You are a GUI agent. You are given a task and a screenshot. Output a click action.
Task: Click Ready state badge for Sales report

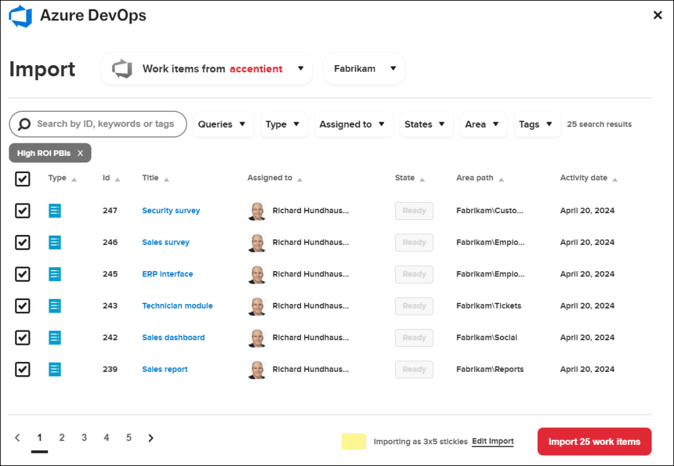(x=414, y=369)
